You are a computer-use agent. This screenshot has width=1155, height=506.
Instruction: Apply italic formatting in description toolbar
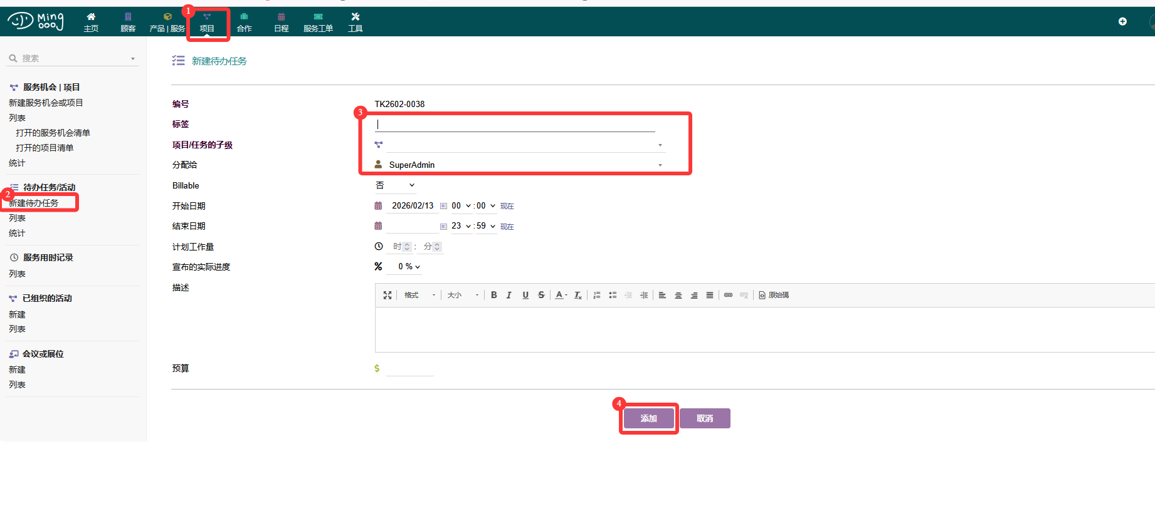pos(509,295)
